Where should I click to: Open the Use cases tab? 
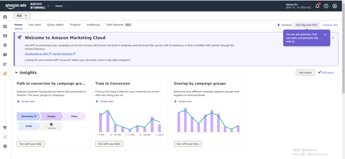[34, 25]
